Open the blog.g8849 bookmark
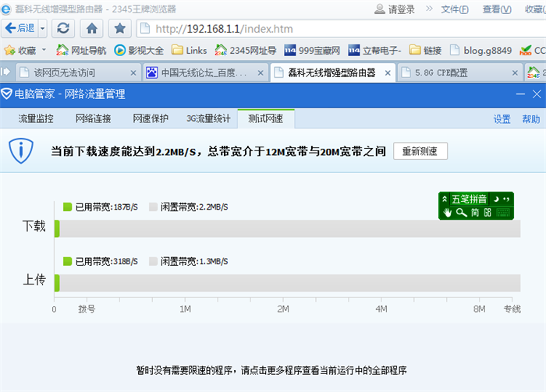The image size is (546, 392). (x=481, y=51)
